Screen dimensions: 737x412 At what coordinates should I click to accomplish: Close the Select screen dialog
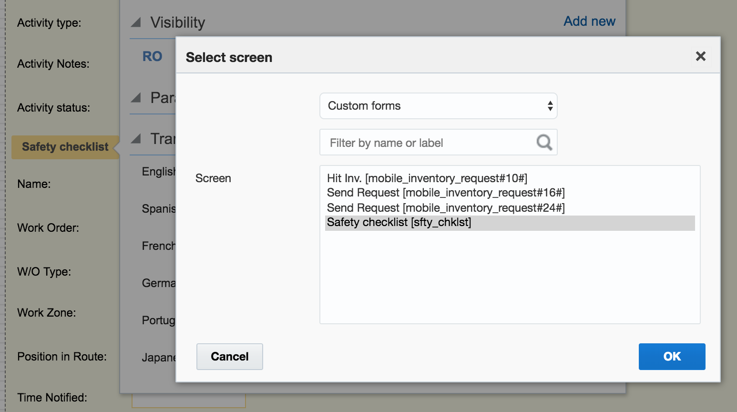700,56
